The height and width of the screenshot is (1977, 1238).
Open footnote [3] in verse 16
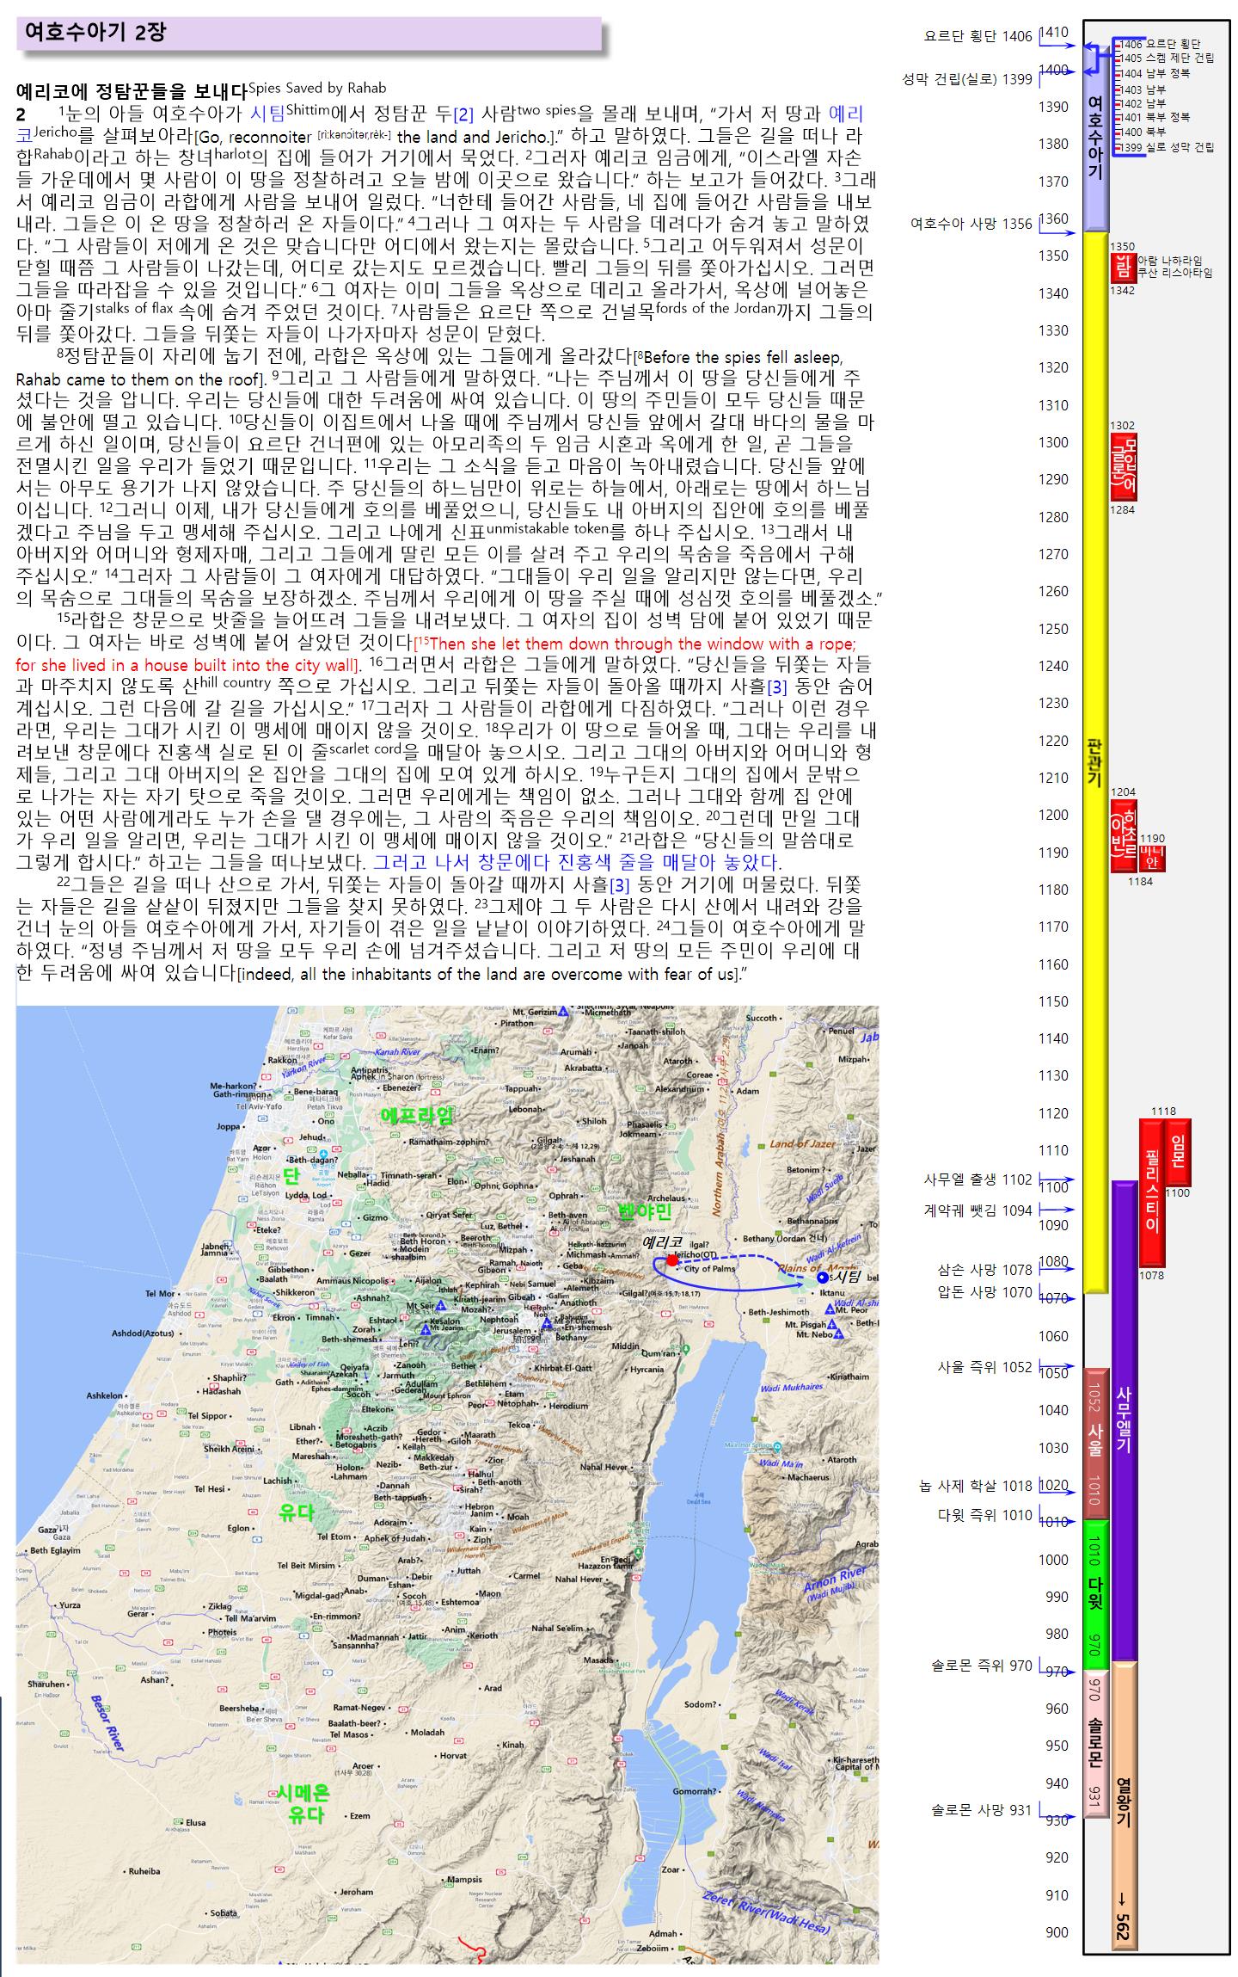[x=776, y=687]
